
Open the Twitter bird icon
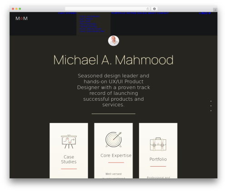(x=210, y=13)
